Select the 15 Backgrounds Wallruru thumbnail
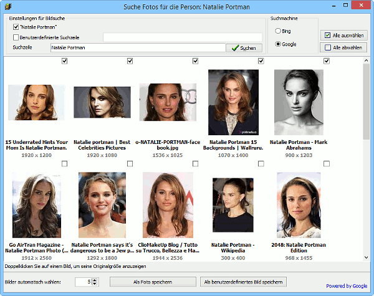This screenshot has width=374, height=296. click(x=233, y=102)
